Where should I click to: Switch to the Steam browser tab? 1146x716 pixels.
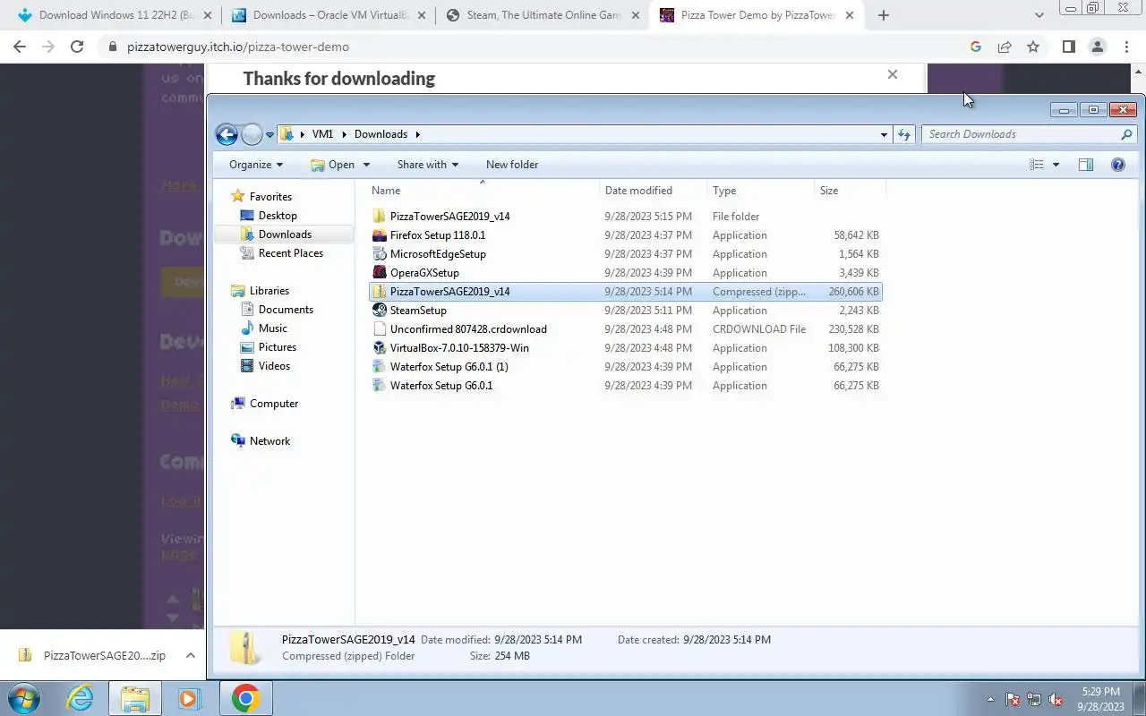pyautogui.click(x=543, y=15)
